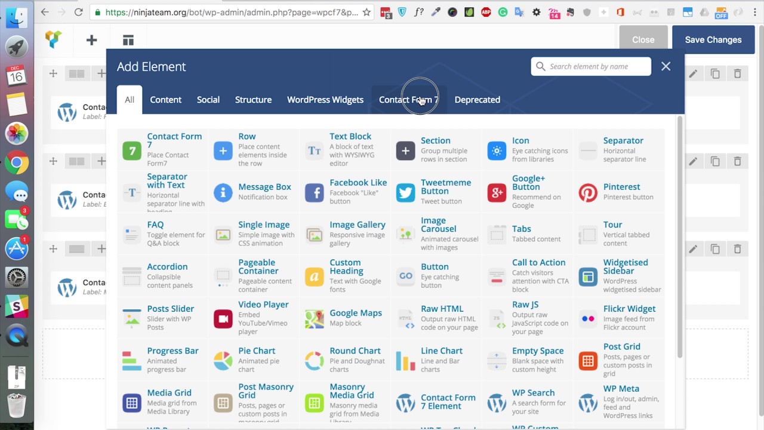This screenshot has height=430, width=764.
Task: Select the Icon element
Action: 528,150
